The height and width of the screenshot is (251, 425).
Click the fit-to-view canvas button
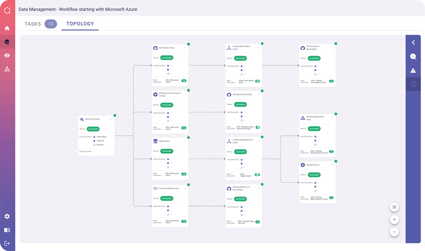pyautogui.click(x=394, y=207)
